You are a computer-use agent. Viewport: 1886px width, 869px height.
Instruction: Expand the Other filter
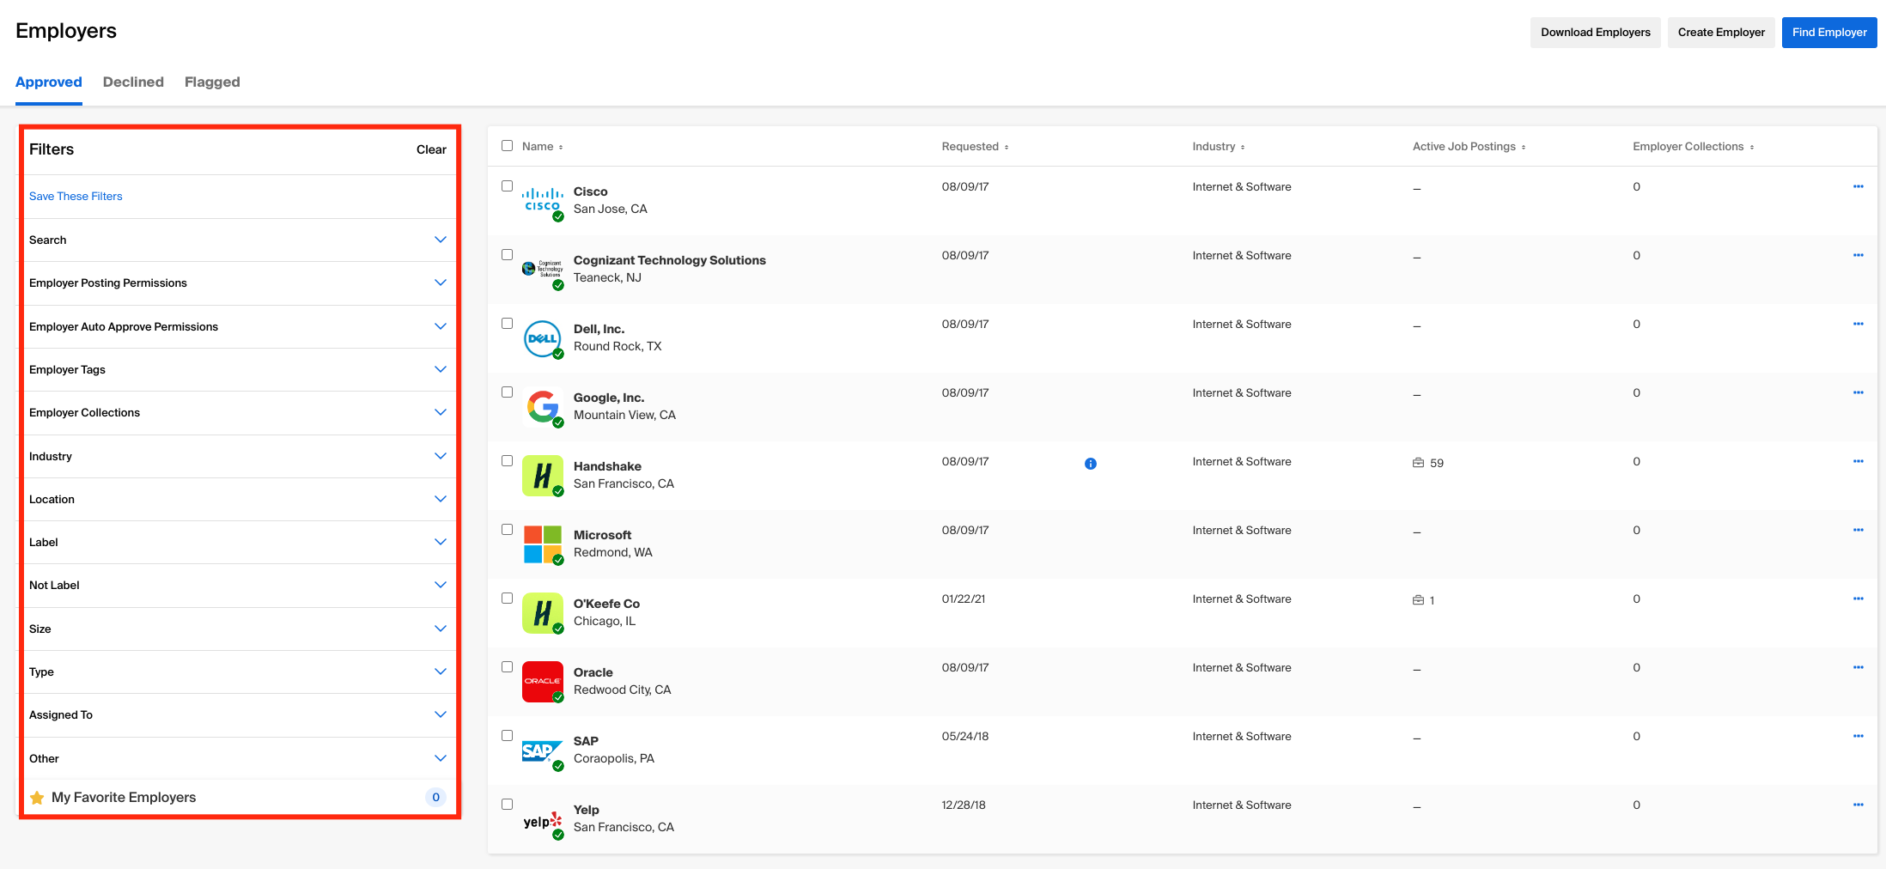(x=239, y=758)
